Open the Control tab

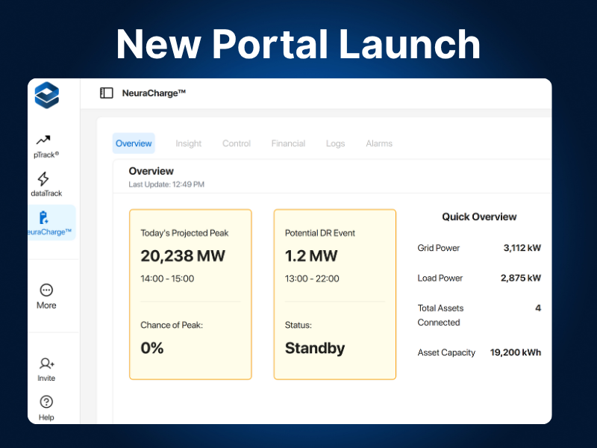pyautogui.click(x=237, y=143)
